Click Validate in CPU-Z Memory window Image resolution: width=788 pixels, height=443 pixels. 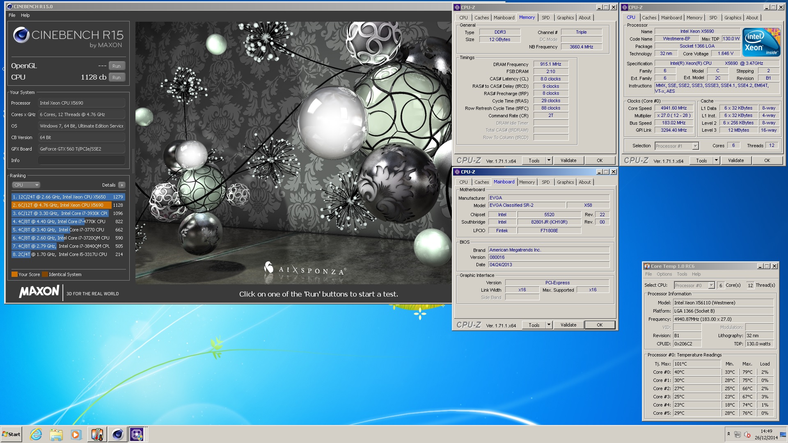568,160
